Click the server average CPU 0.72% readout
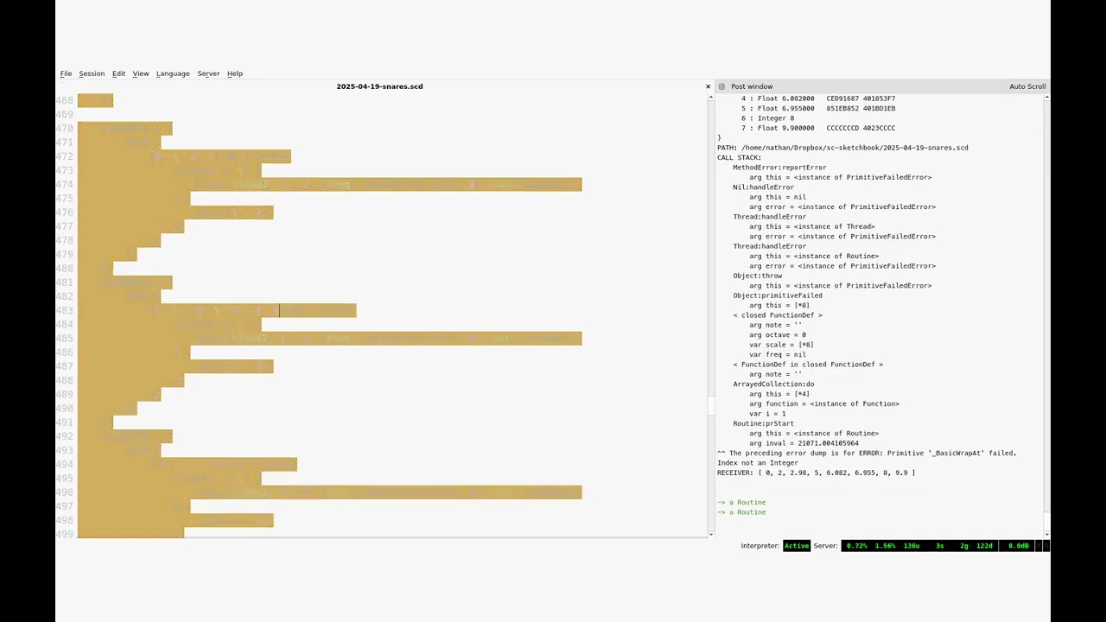This screenshot has width=1106, height=622. [856, 546]
